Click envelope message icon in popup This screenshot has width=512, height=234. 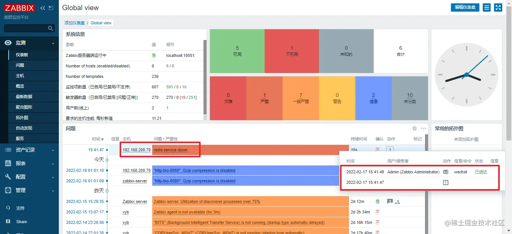click(x=445, y=172)
